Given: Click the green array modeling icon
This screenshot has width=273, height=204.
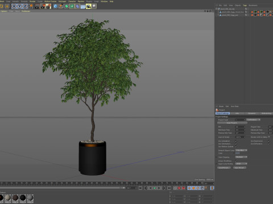Looking at the screenshot, I should point(72,6).
